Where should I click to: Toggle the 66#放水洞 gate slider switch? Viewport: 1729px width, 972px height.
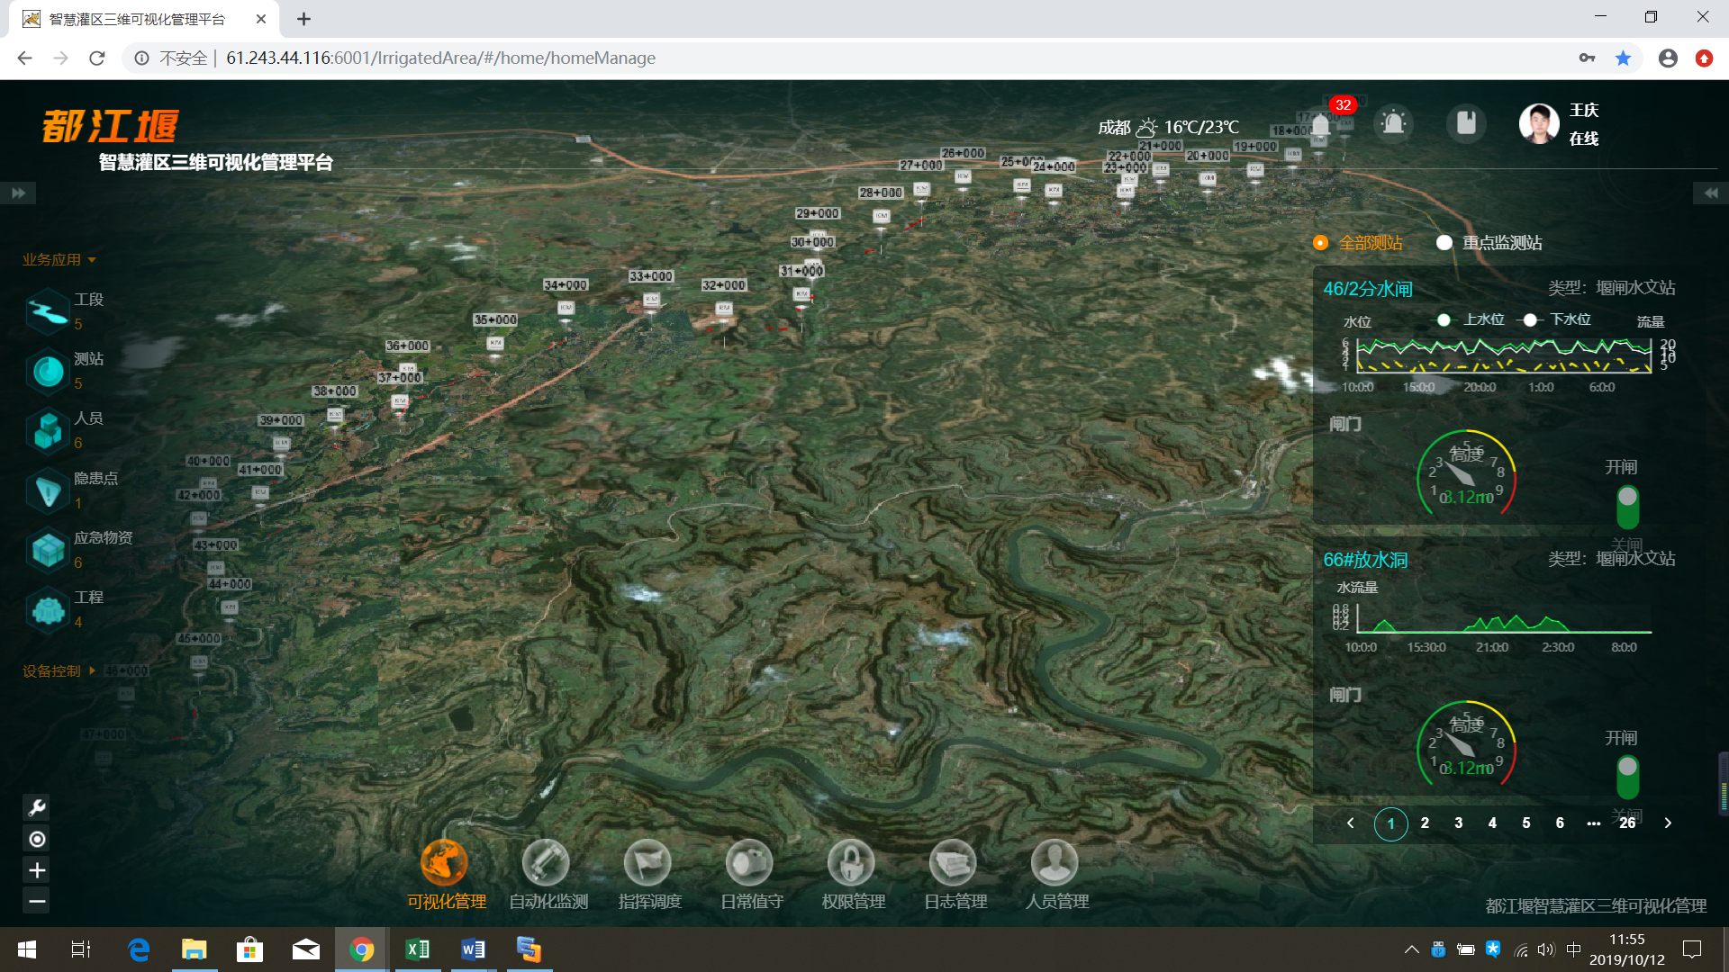pyautogui.click(x=1627, y=777)
